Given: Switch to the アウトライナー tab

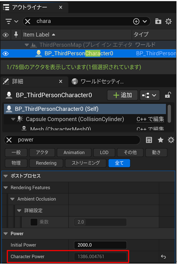Looking at the screenshot, I should point(29,8).
